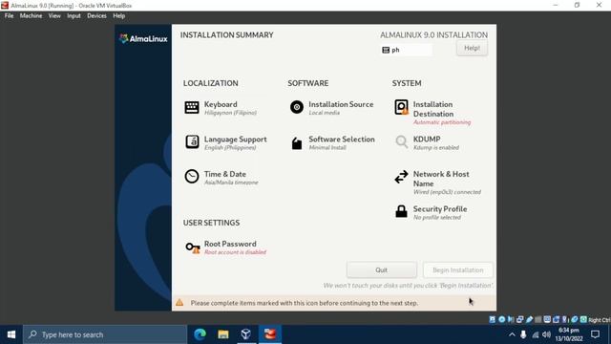This screenshot has height=344, width=611.
Task: Open the File menu
Action: (9, 16)
